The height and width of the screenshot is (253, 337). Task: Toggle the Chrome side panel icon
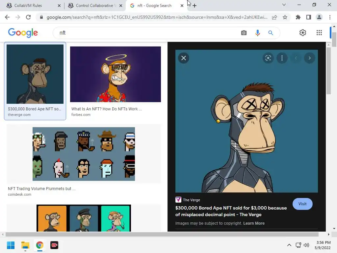point(309,17)
